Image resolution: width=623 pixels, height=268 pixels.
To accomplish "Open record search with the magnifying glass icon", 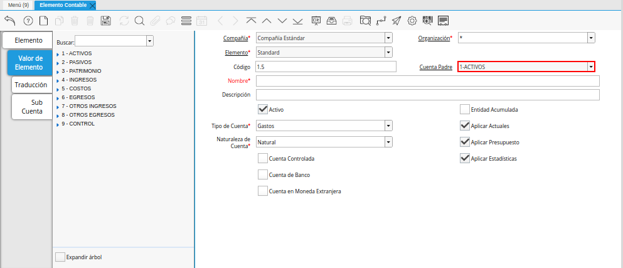I will pyautogui.click(x=139, y=20).
